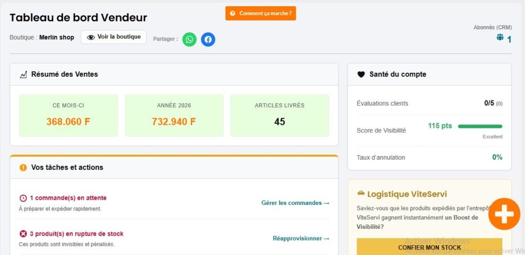Open Voir la boutique
Viewport: 525px width, 255px height.
click(113, 37)
